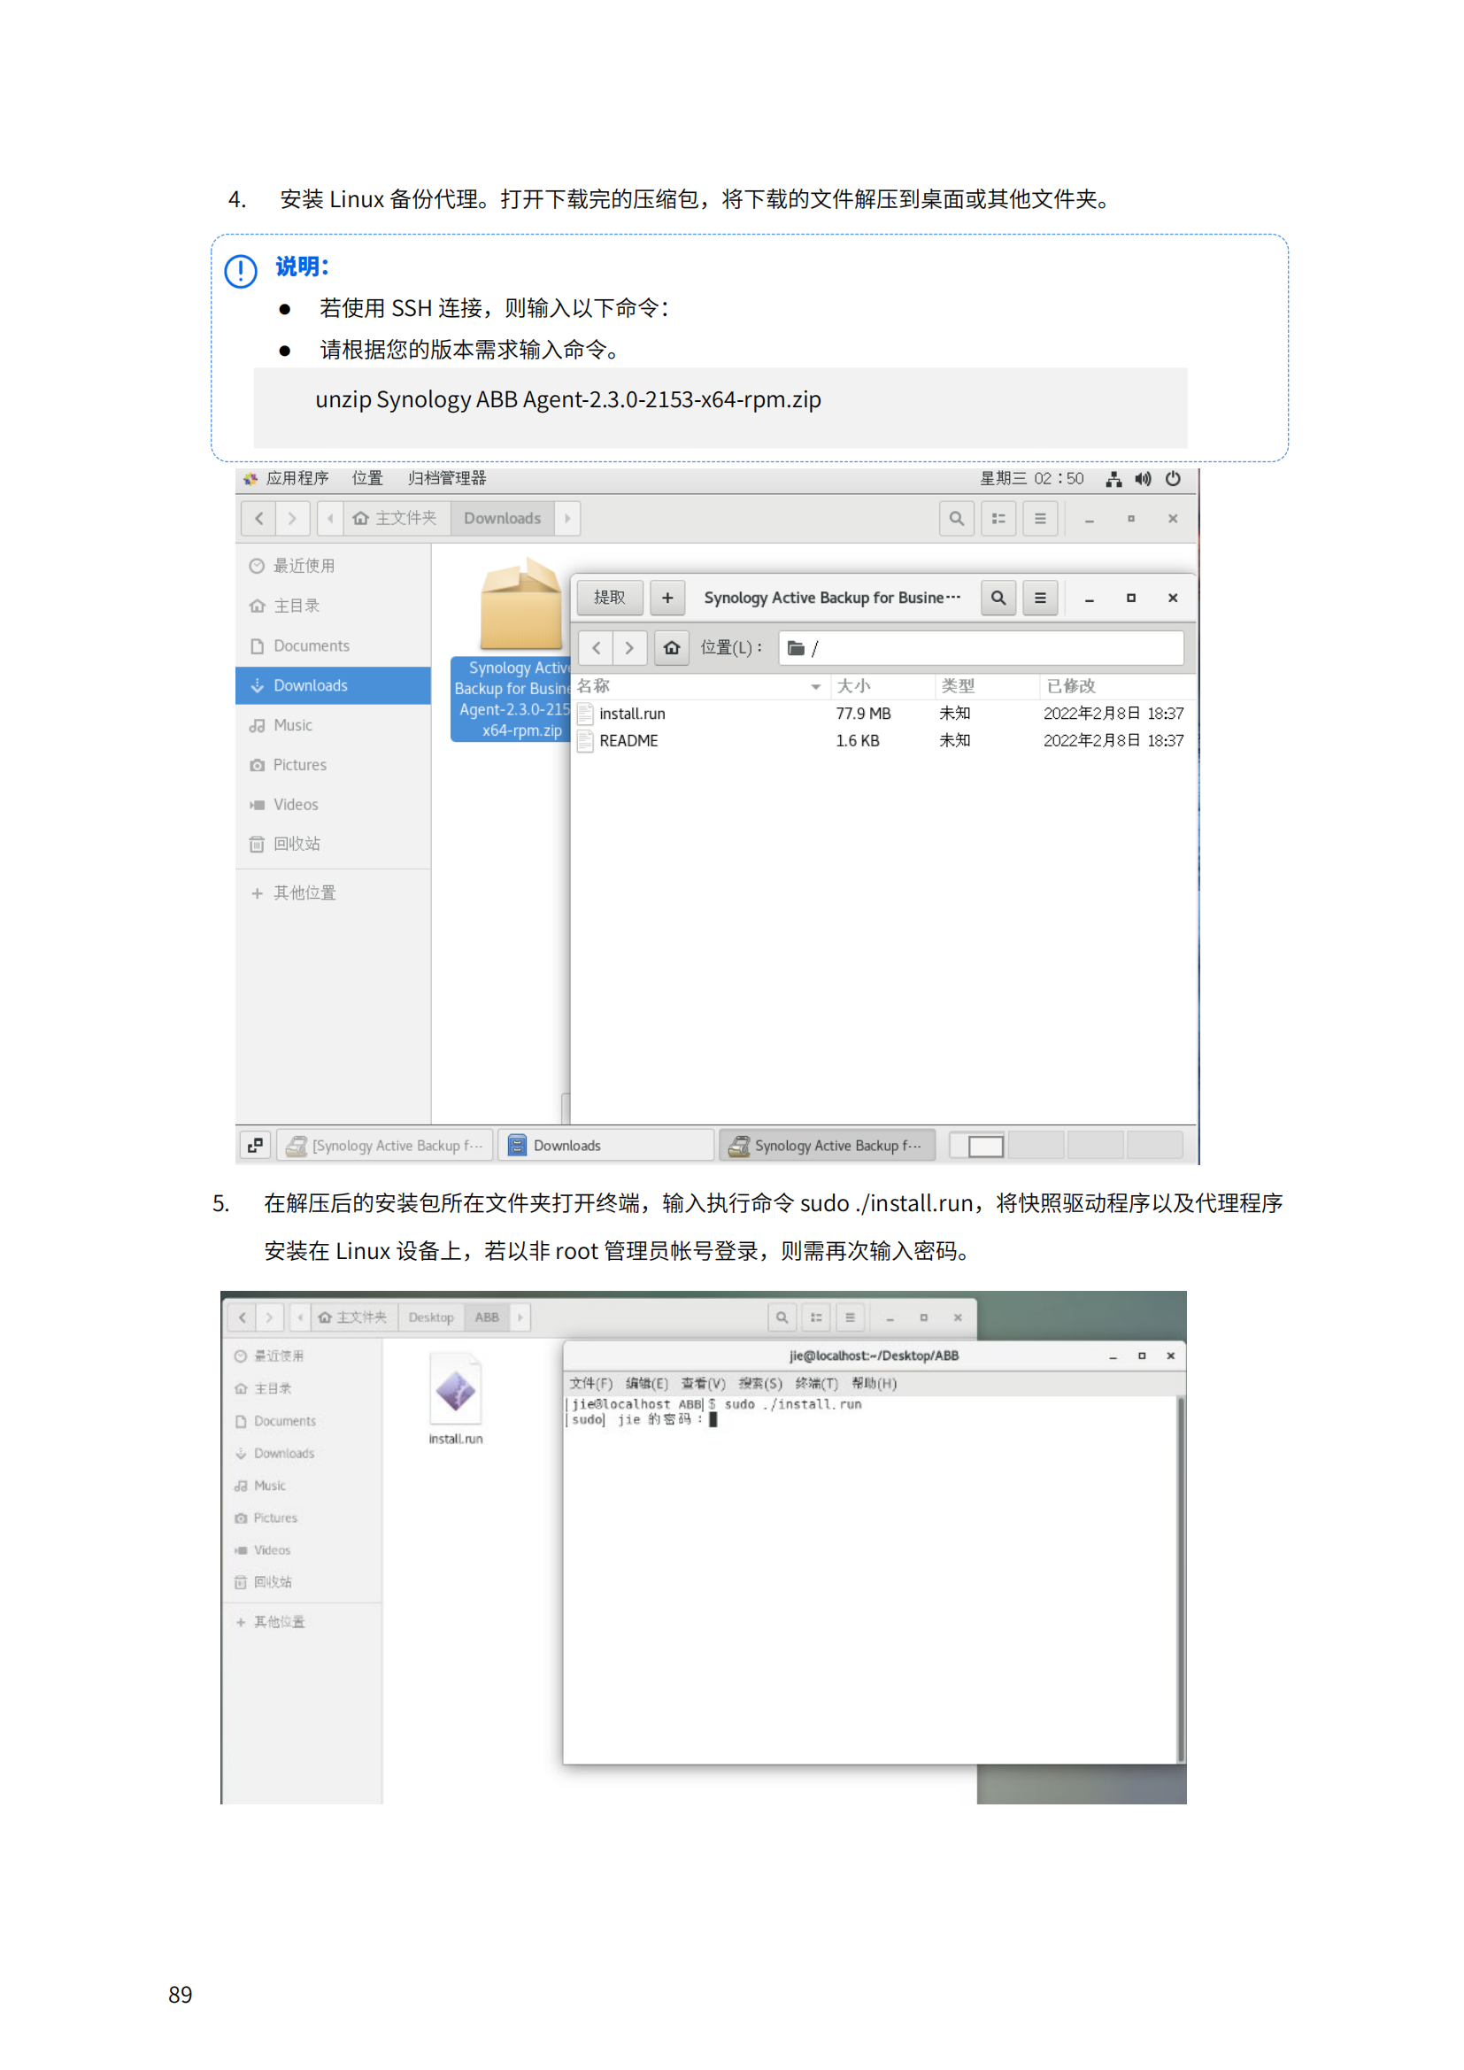The image size is (1464, 2070).
Task: Select Videos in the Downloads window sidebar
Action: [333, 804]
